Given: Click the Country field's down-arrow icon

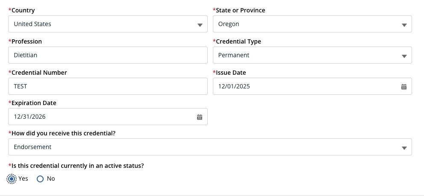Looking at the screenshot, I should coord(200,25).
